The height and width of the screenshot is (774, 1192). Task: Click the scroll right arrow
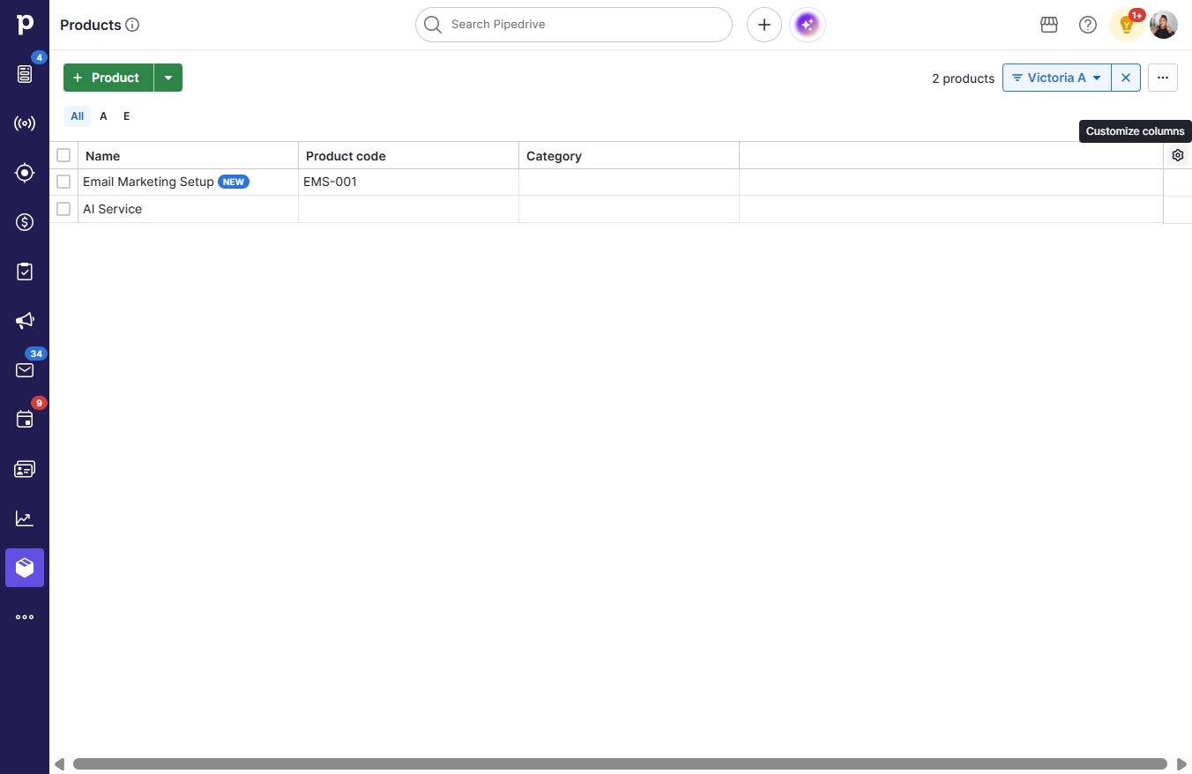1182,764
